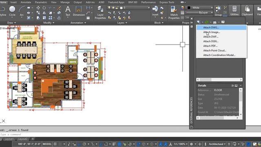
Task: Toggle polar tracking on status bar
Action: tap(84, 144)
